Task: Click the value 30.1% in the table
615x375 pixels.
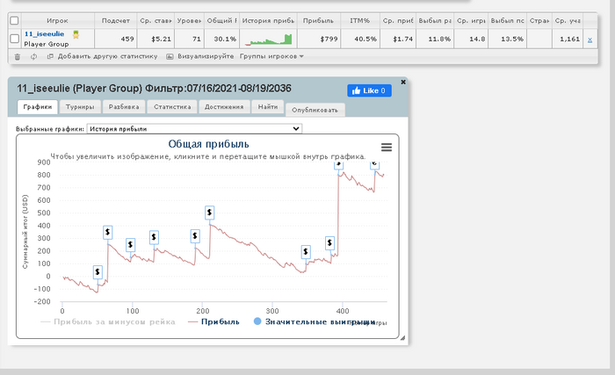Action: [x=225, y=39]
